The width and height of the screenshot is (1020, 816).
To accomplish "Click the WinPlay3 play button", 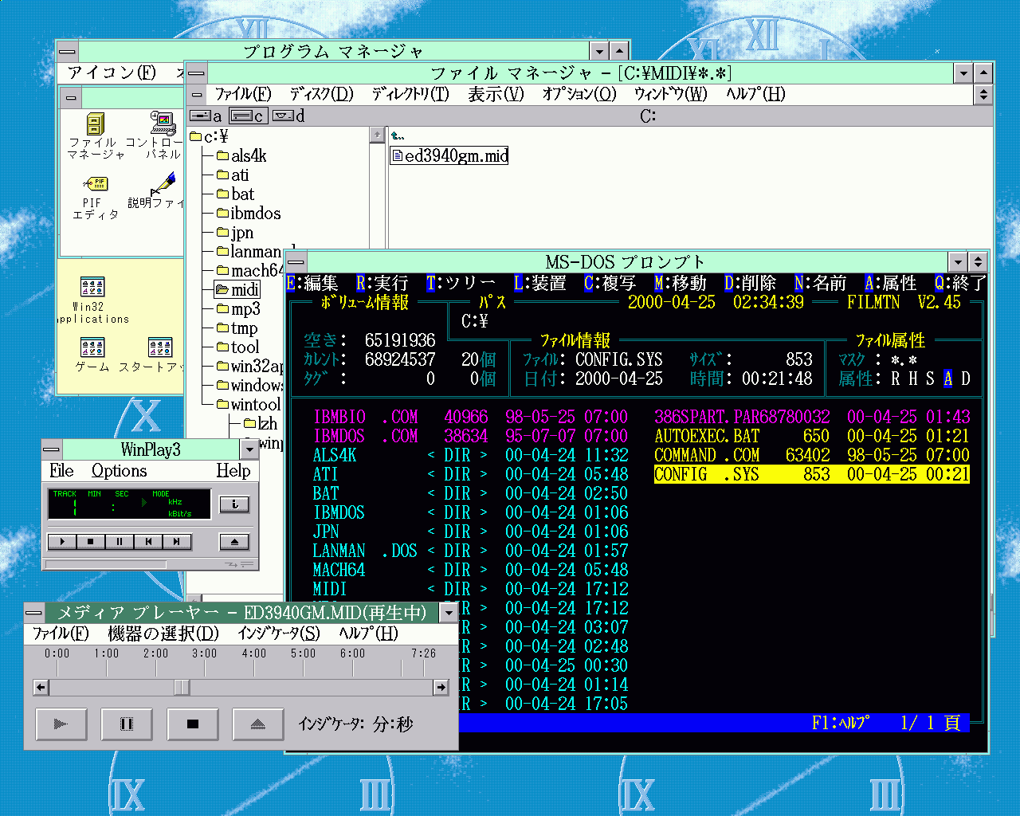I will (61, 542).
